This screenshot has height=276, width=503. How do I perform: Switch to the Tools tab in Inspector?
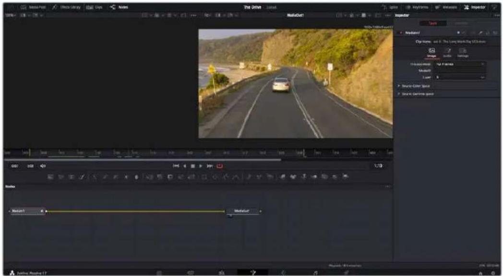click(x=433, y=23)
